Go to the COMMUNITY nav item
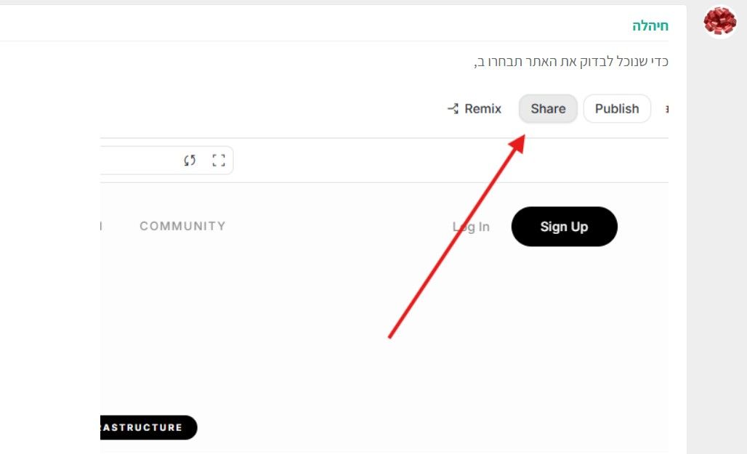This screenshot has height=454, width=747. 182,226
